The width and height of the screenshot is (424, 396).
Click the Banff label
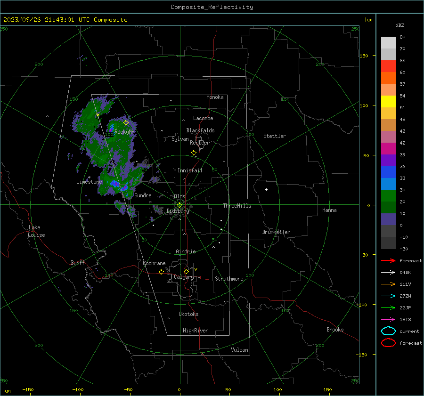(78, 262)
